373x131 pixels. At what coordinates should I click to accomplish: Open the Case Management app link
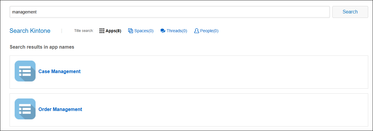59,72
